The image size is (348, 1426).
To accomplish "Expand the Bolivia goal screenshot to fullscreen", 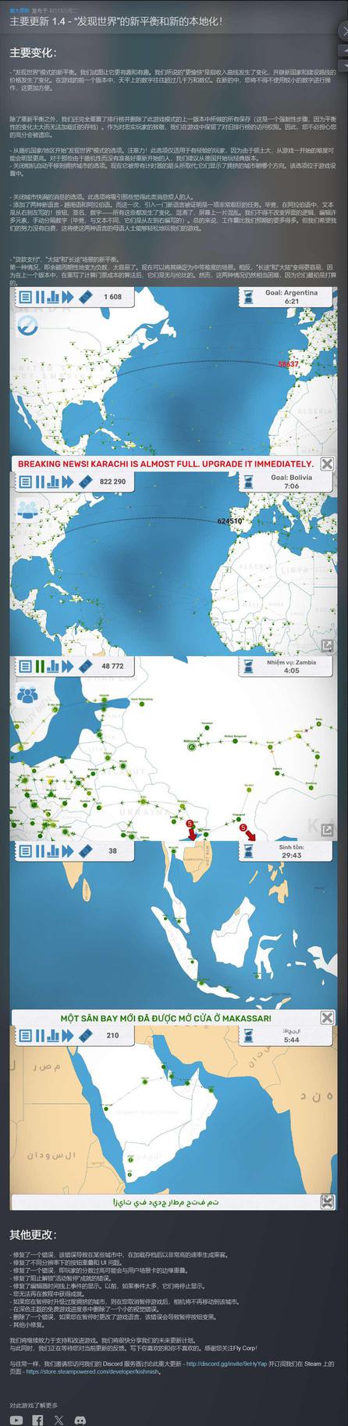I will click(328, 646).
